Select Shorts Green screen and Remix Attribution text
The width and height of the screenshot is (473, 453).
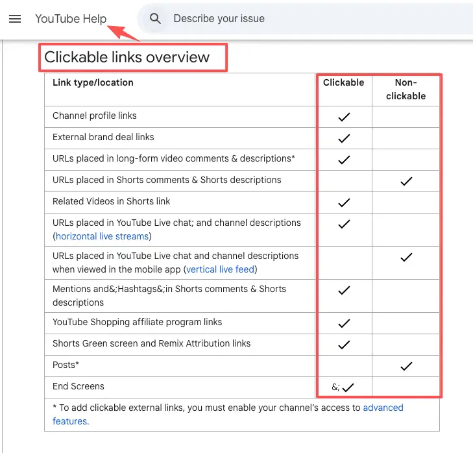click(151, 343)
